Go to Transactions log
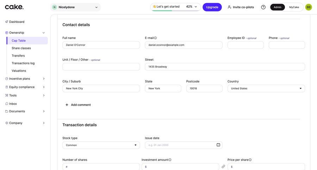 [23, 63]
